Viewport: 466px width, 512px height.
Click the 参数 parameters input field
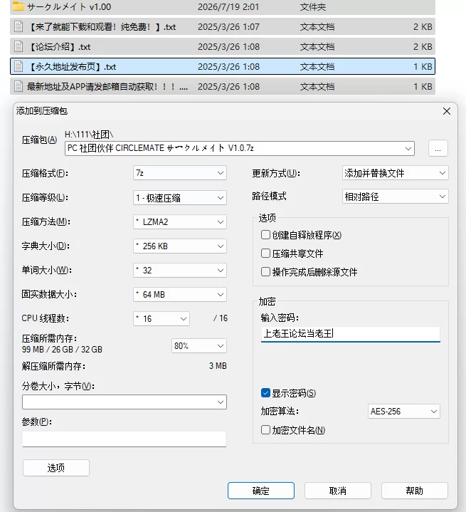click(125, 439)
